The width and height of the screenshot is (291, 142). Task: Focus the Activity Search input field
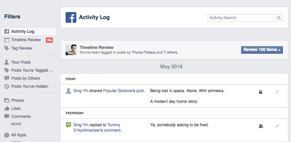pyautogui.click(x=242, y=18)
